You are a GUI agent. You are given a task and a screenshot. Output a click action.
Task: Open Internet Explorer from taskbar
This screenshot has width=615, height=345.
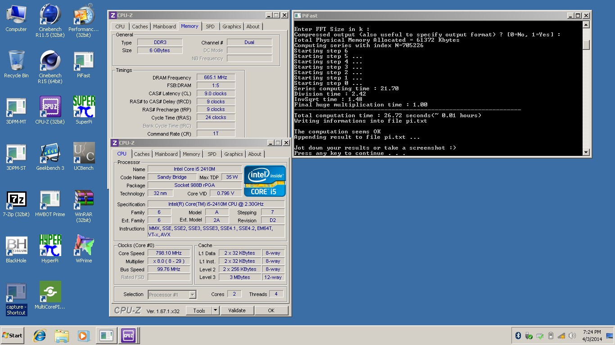coord(40,336)
